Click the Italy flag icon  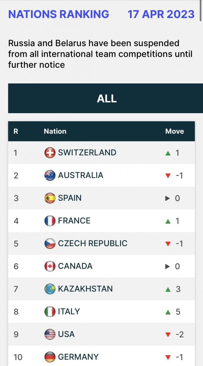click(50, 312)
